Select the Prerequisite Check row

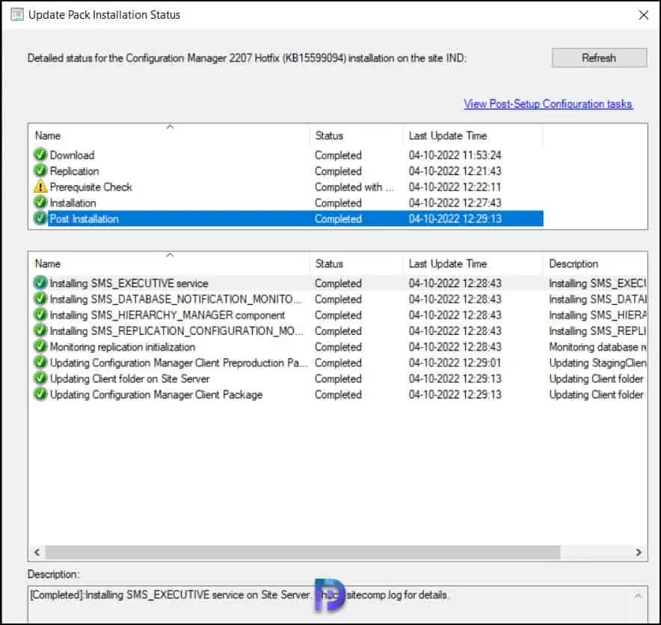point(288,186)
